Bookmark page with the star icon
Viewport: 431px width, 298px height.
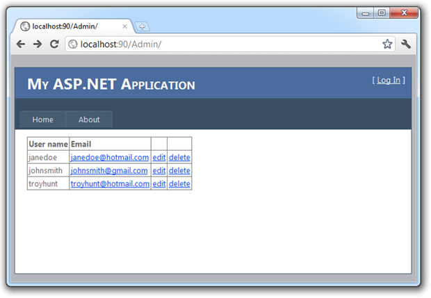coord(387,44)
